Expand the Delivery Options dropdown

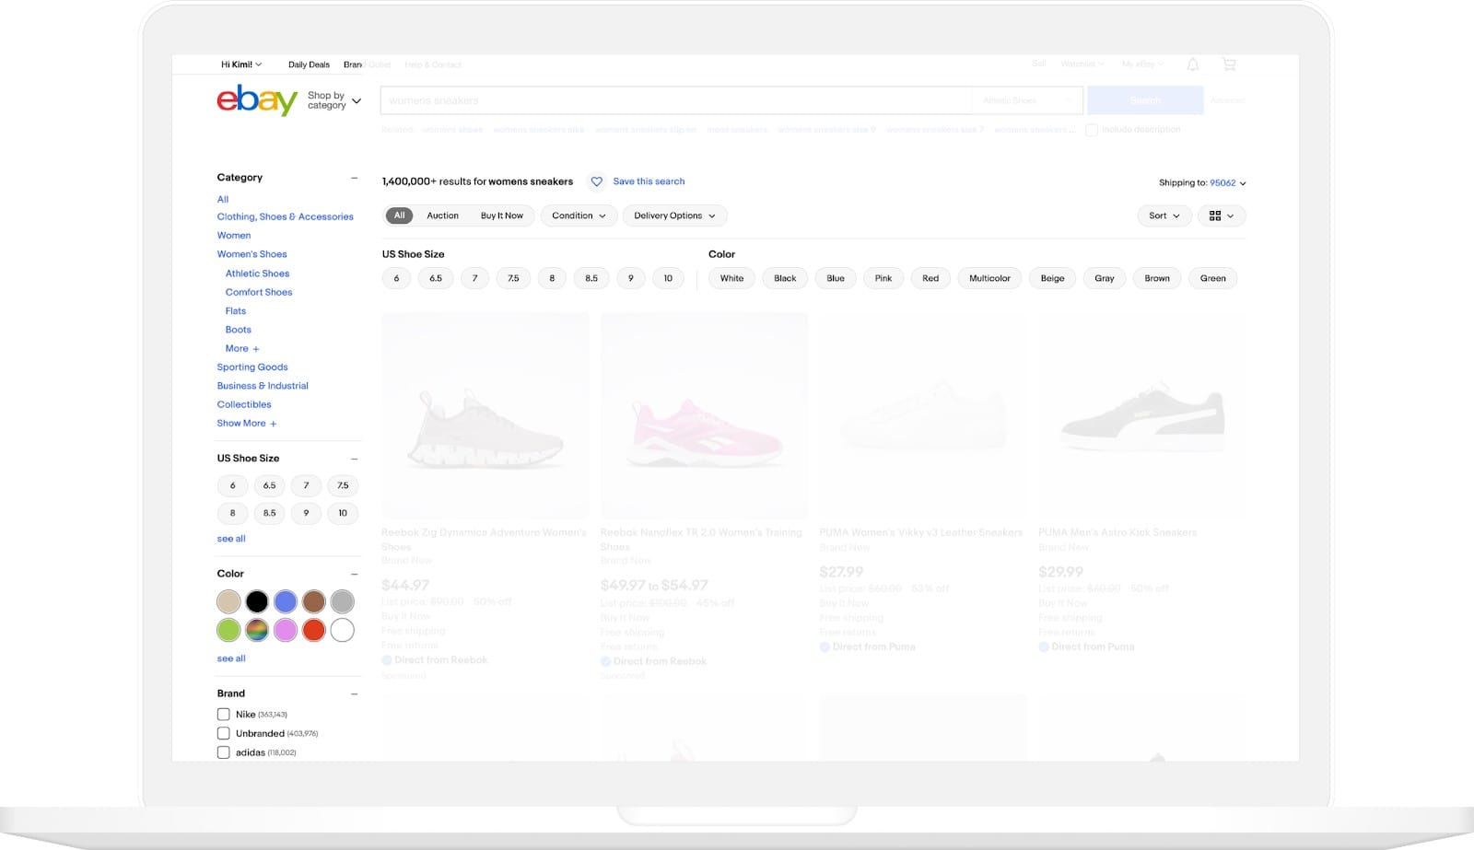coord(674,215)
